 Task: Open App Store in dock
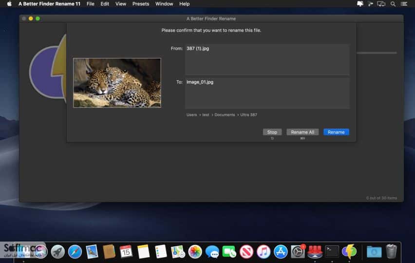pyautogui.click(x=281, y=252)
